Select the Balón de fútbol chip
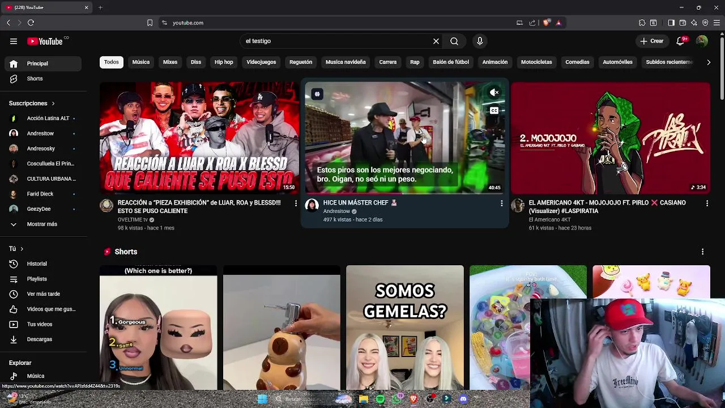 pos(451,62)
